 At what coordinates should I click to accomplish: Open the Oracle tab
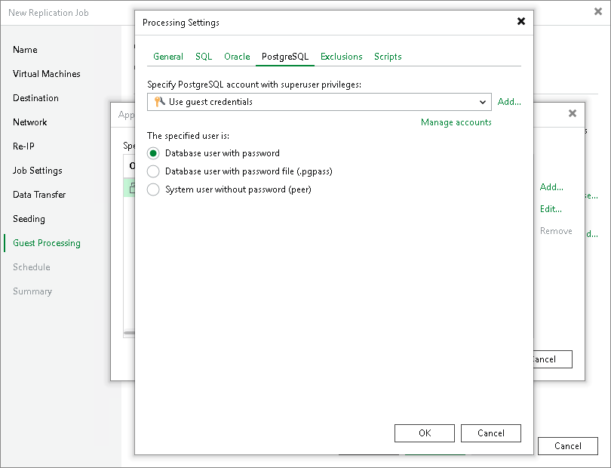point(237,57)
